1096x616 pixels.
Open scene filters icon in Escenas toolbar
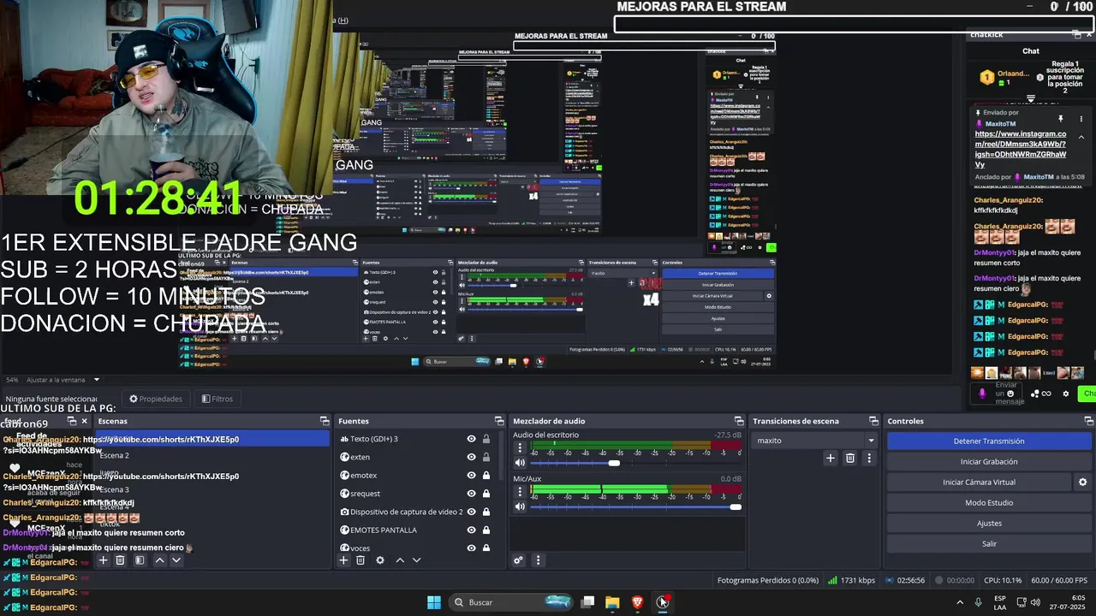140,560
